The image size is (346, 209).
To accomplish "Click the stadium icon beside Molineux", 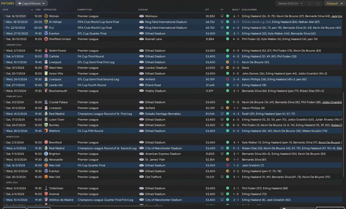I will click(141, 16).
